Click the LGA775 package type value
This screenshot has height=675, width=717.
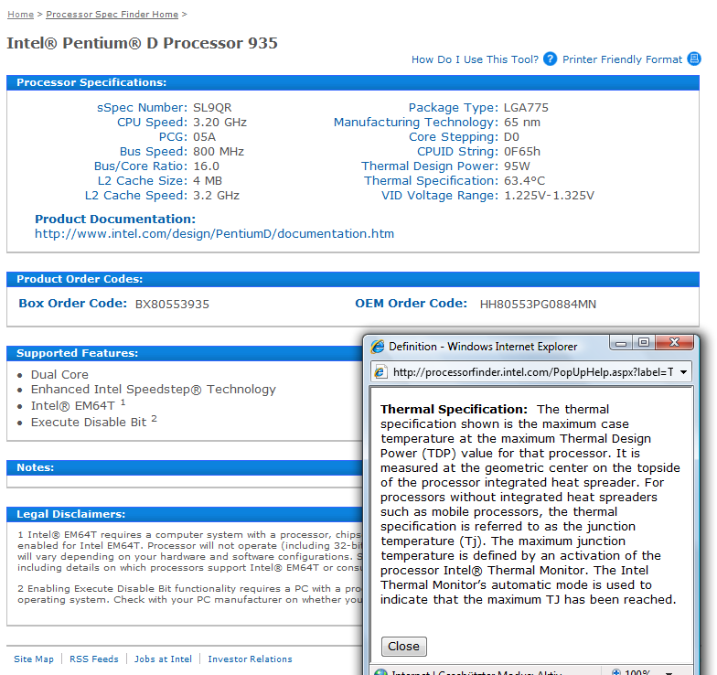point(526,108)
